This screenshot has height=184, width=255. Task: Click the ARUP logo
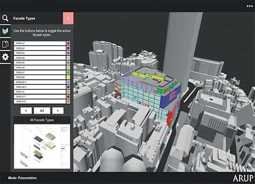(x=243, y=178)
